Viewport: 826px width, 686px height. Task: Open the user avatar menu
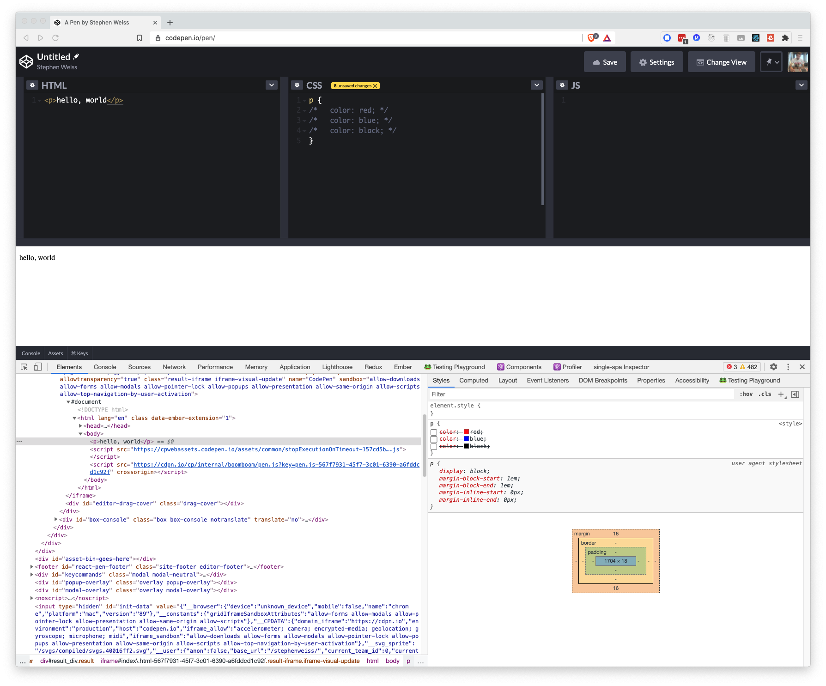coord(798,61)
